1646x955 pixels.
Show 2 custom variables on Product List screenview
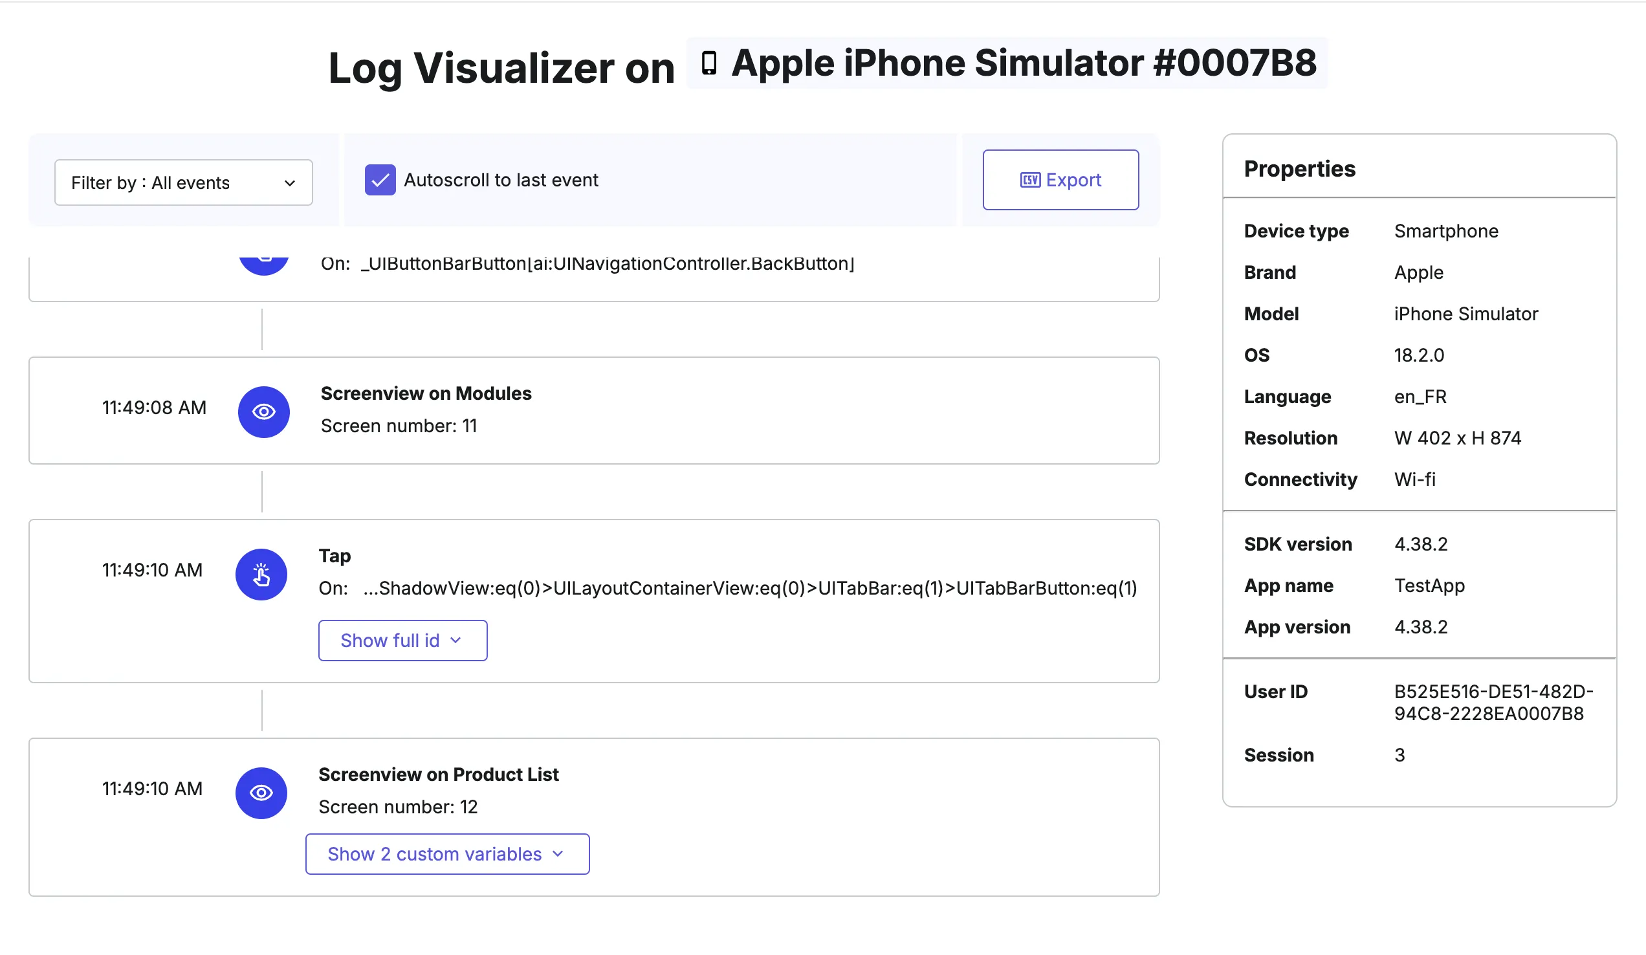pyautogui.click(x=448, y=854)
